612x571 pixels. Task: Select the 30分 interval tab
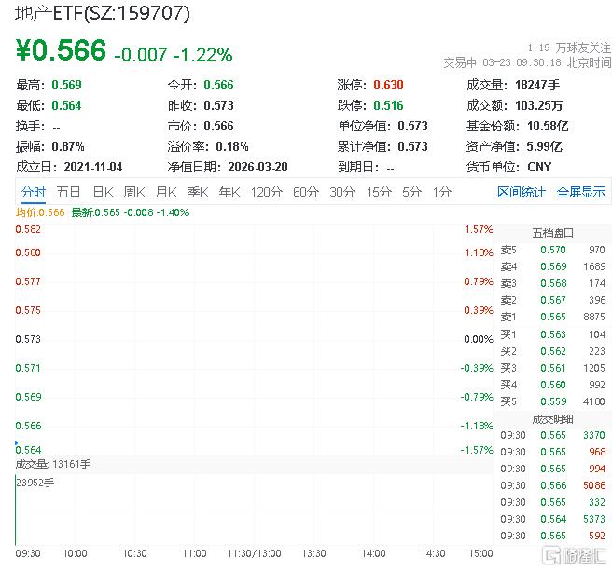342,192
